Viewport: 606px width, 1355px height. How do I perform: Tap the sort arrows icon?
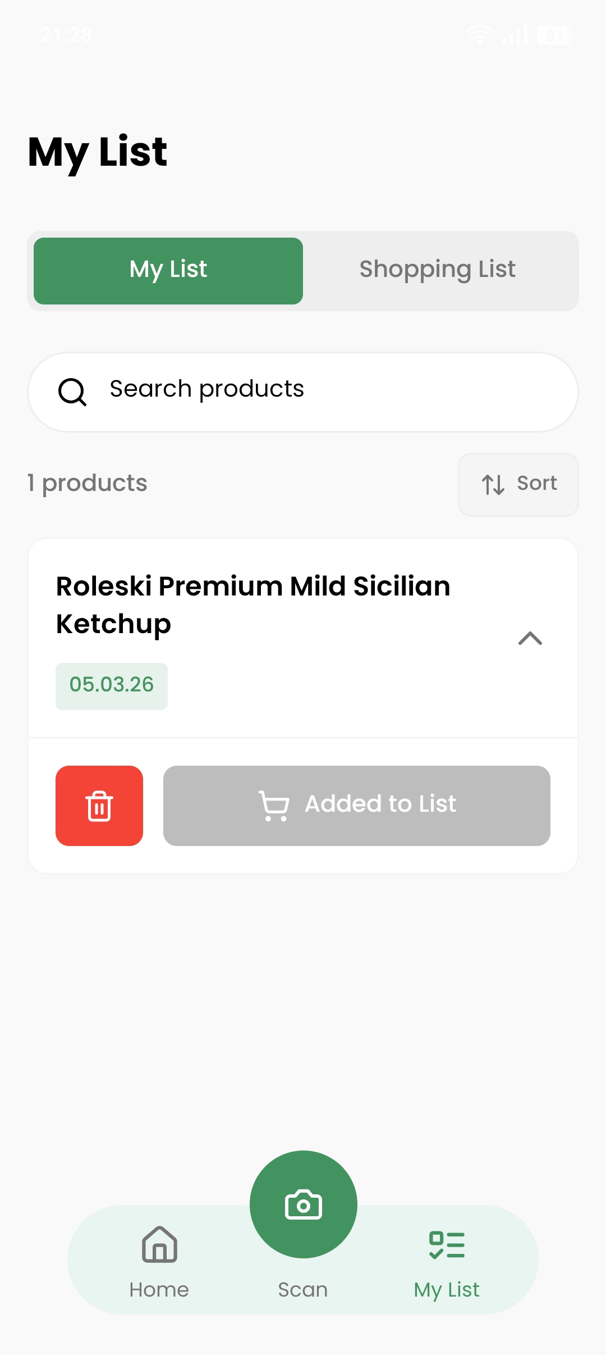493,484
